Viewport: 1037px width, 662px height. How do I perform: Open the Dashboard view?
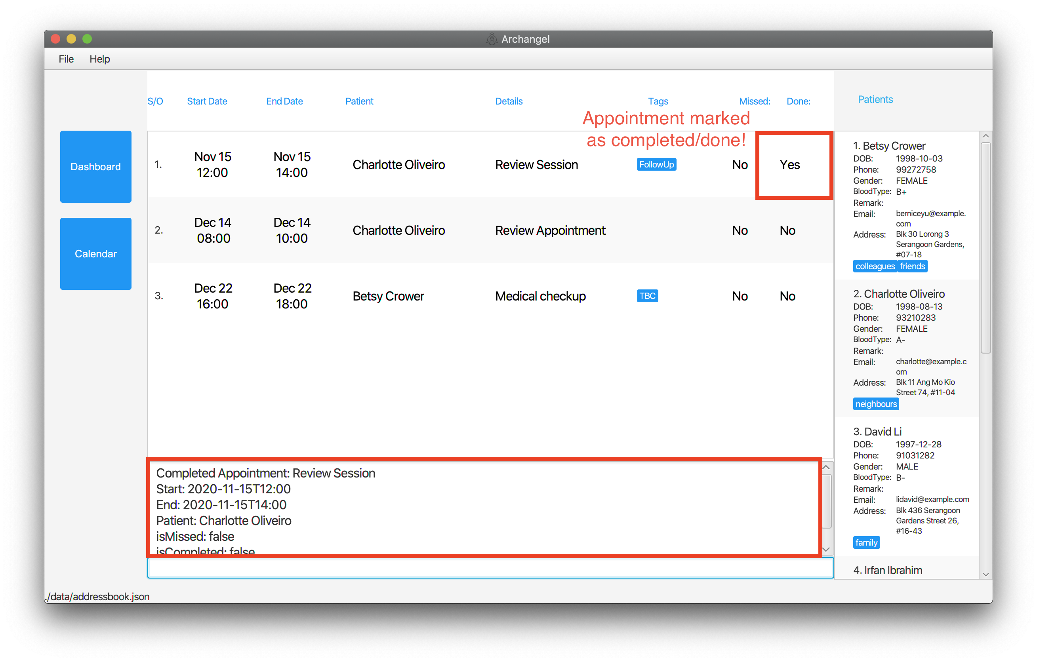[95, 167]
